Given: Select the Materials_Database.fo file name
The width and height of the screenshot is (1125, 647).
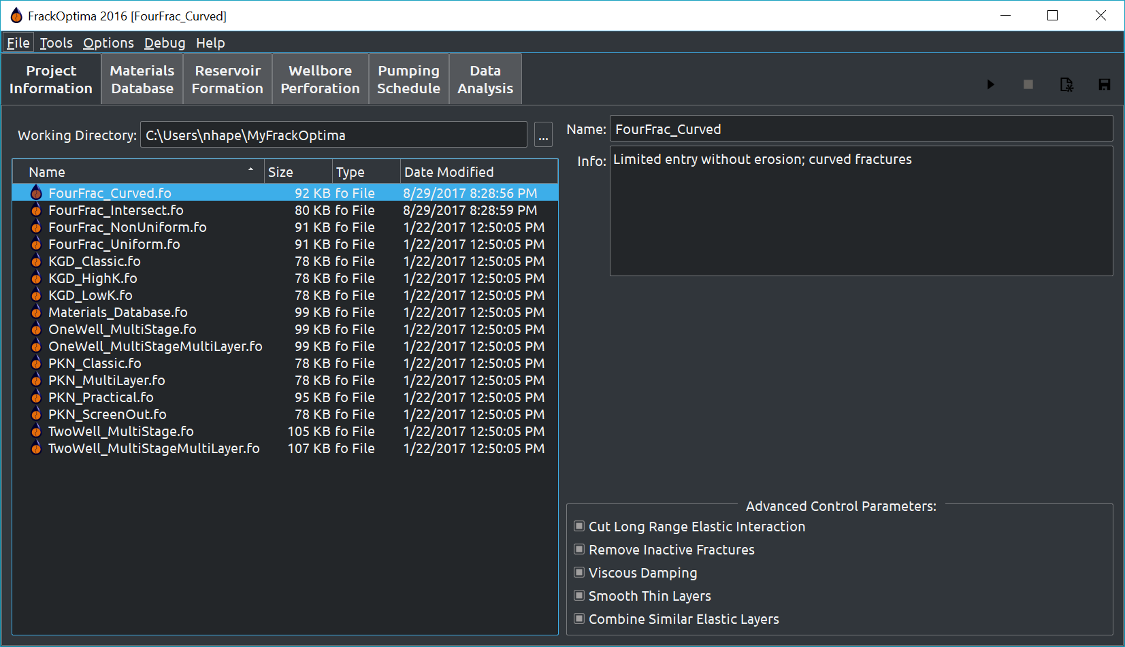Looking at the screenshot, I should point(118,312).
